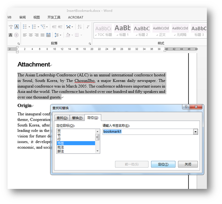Apply the TOC 标题 style
Viewport: 222px width, 204px height.
coord(103,31)
